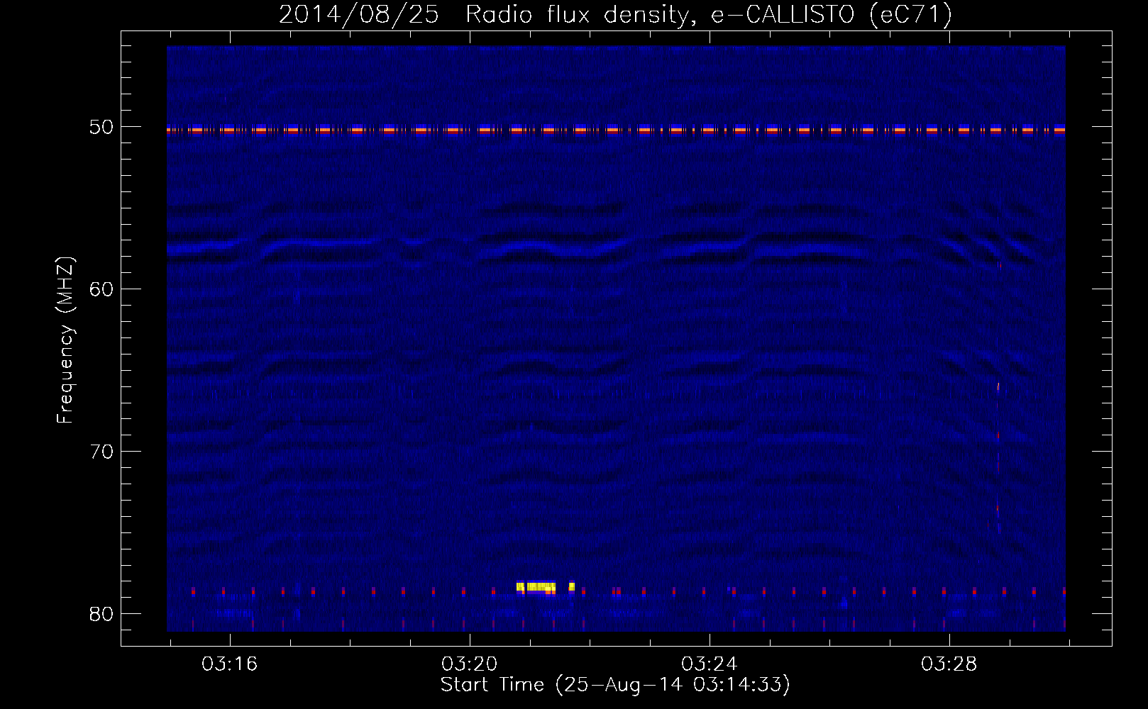Click the 60 frequency tick label

click(x=101, y=289)
